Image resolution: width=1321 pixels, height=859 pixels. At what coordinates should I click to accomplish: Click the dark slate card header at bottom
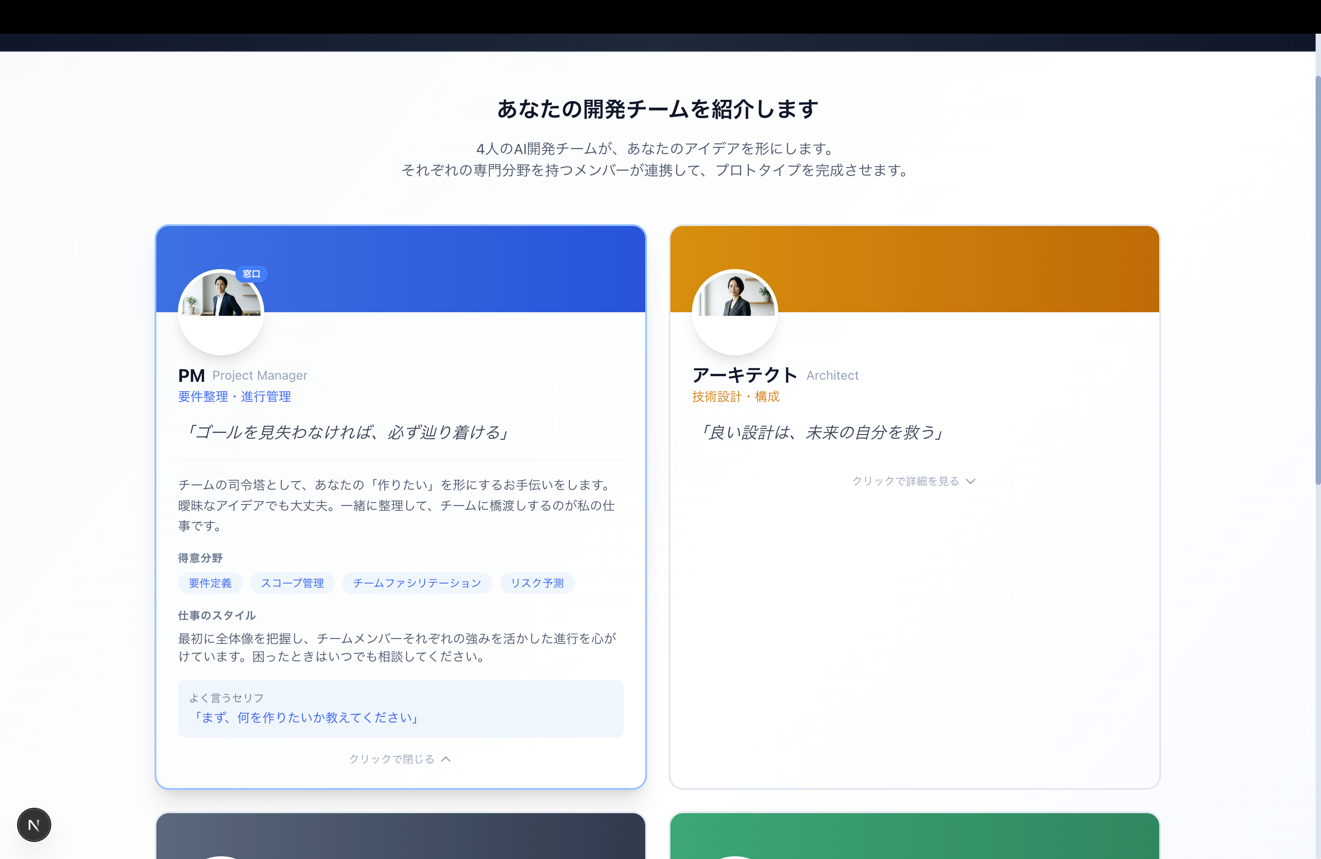pyautogui.click(x=400, y=835)
